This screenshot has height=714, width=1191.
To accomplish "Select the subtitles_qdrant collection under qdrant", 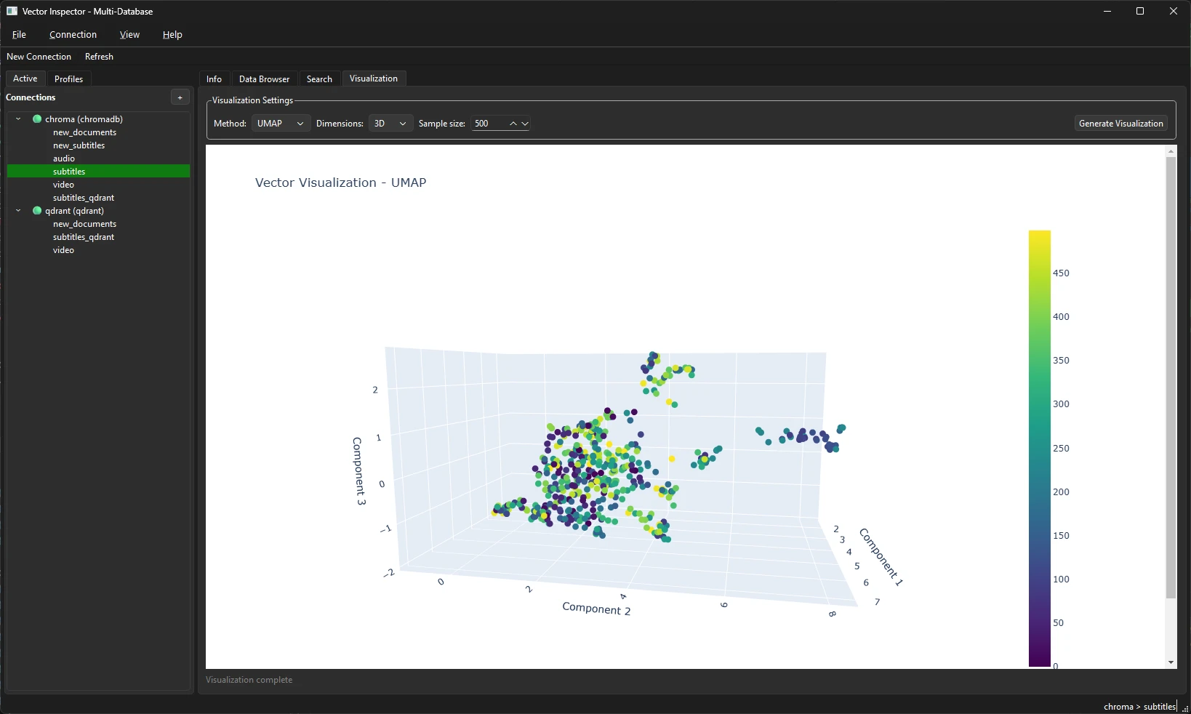I will [83, 237].
